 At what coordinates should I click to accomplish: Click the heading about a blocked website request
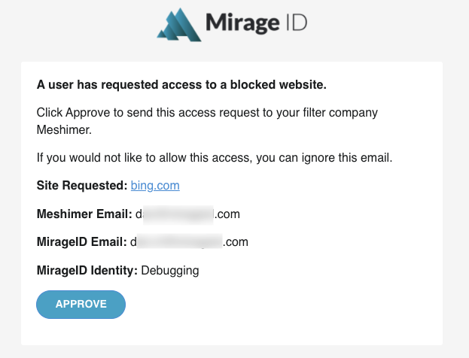click(181, 85)
